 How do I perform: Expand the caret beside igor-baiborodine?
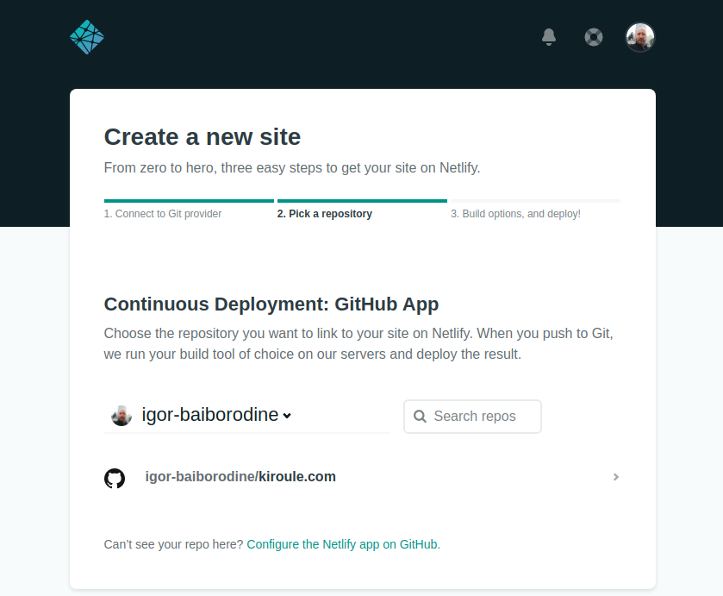coord(287,416)
